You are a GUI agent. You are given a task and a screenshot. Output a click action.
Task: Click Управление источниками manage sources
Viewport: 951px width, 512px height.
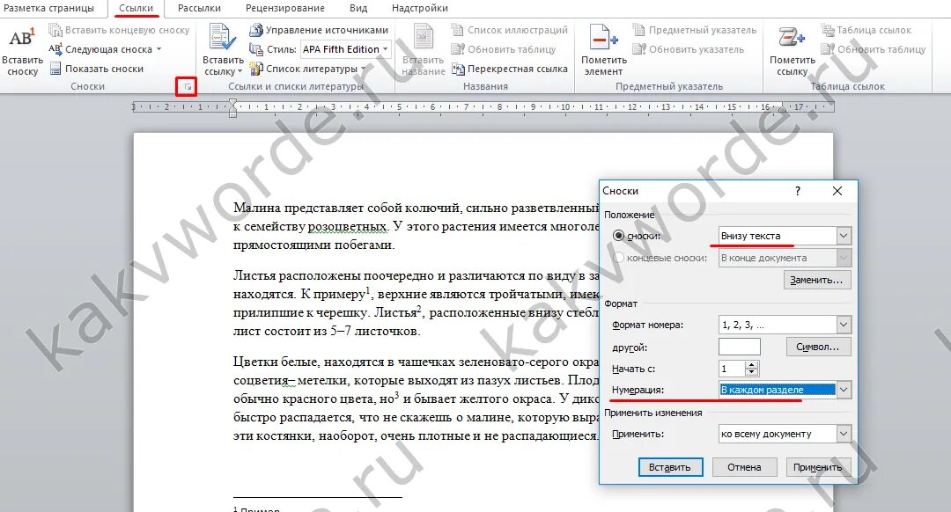coord(319,30)
